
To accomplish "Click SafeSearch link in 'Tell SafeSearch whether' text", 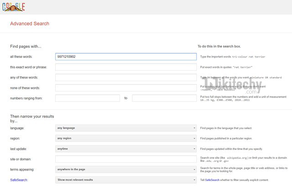I will click(214, 180).
